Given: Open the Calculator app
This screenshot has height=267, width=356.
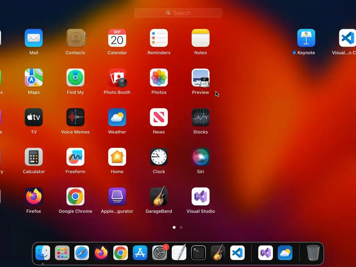Looking at the screenshot, I should tap(34, 157).
